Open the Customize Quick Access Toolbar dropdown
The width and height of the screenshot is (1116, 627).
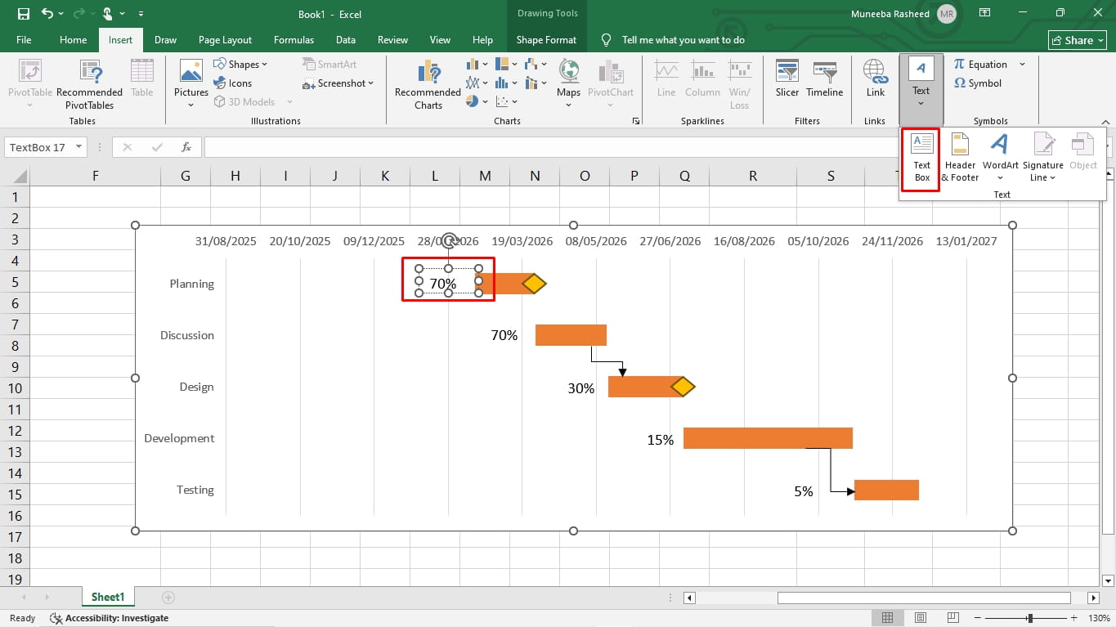tap(141, 14)
